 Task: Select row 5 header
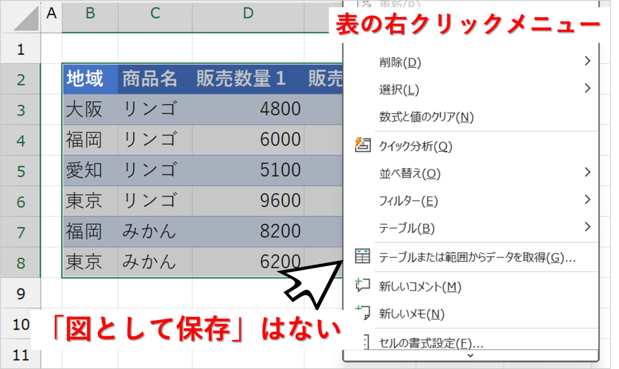pyautogui.click(x=20, y=171)
